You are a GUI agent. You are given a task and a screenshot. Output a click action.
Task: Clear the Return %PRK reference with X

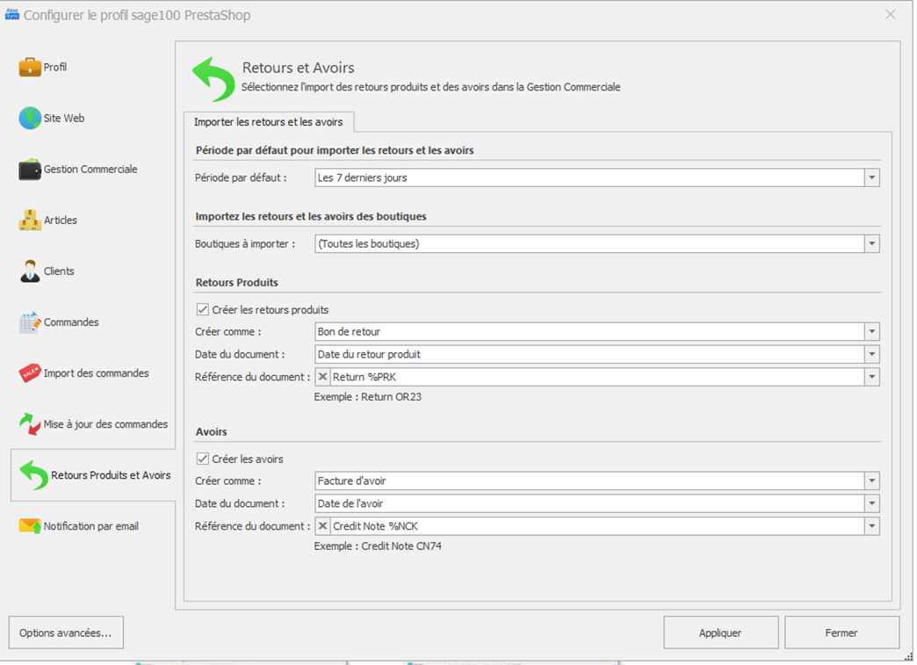[x=323, y=378]
